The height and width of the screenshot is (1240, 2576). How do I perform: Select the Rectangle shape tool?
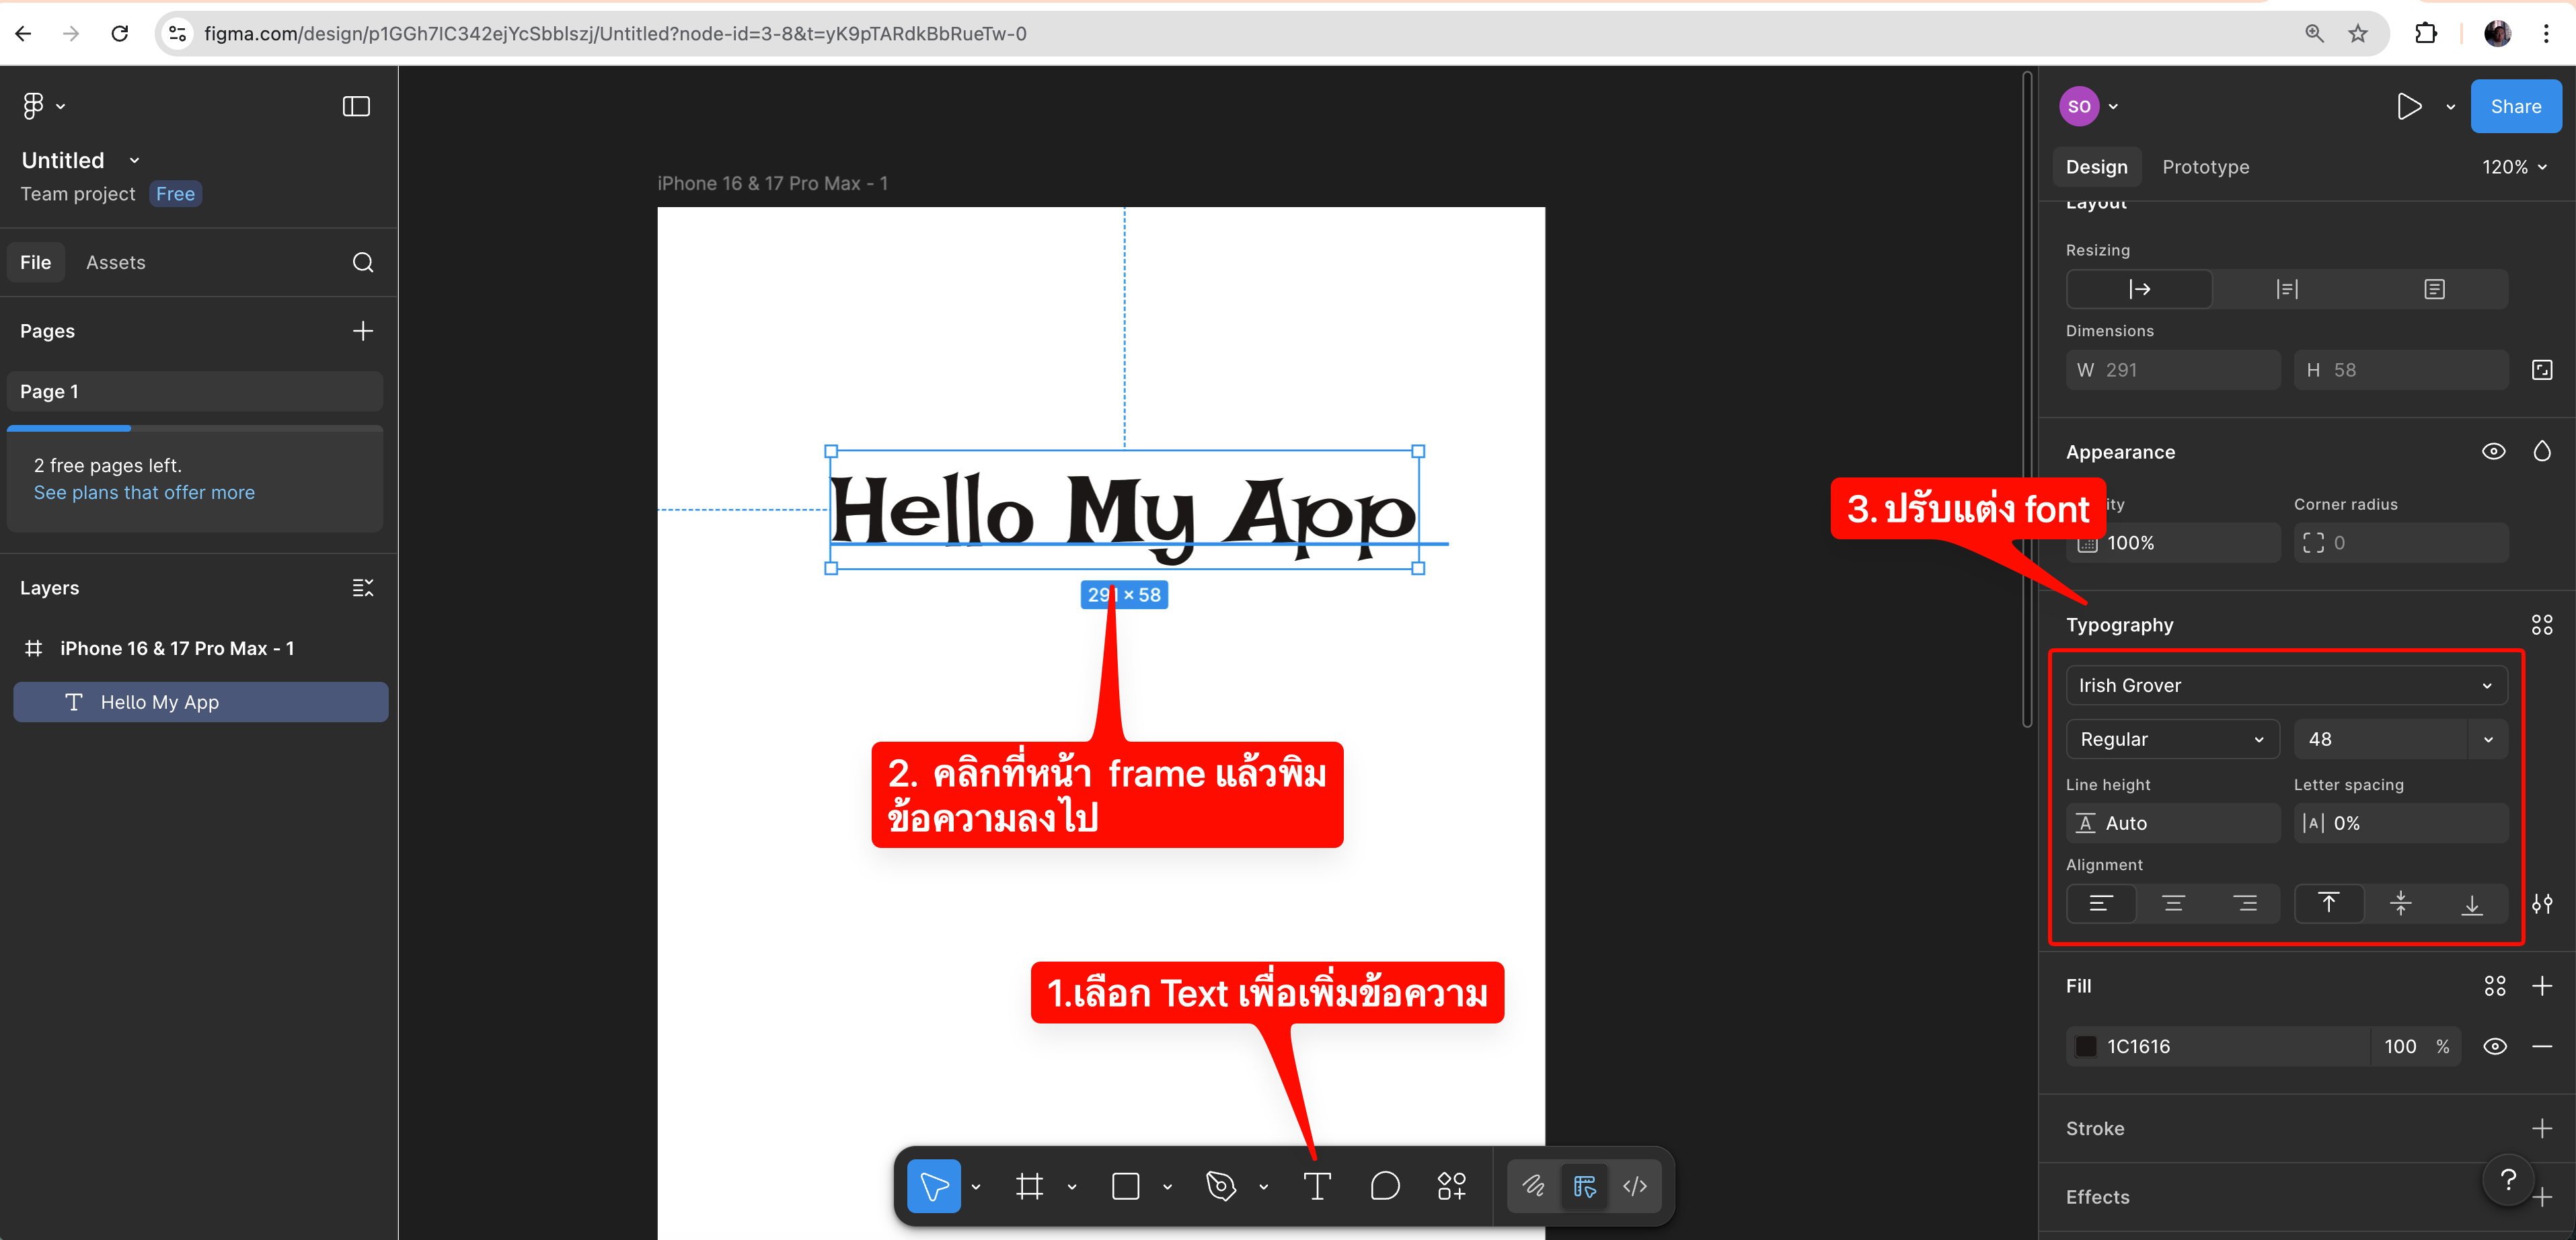tap(1125, 1186)
